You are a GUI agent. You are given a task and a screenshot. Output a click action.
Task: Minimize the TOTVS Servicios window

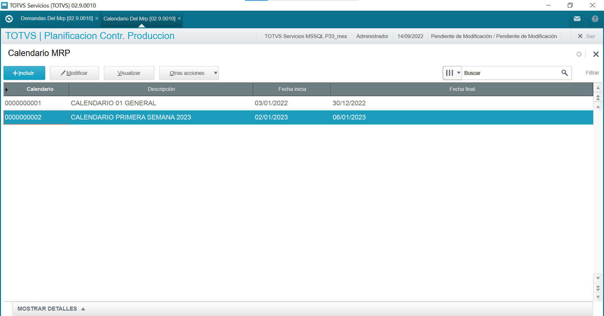[548, 5]
